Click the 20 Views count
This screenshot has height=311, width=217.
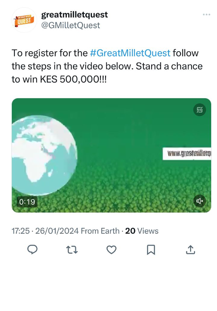142,231
